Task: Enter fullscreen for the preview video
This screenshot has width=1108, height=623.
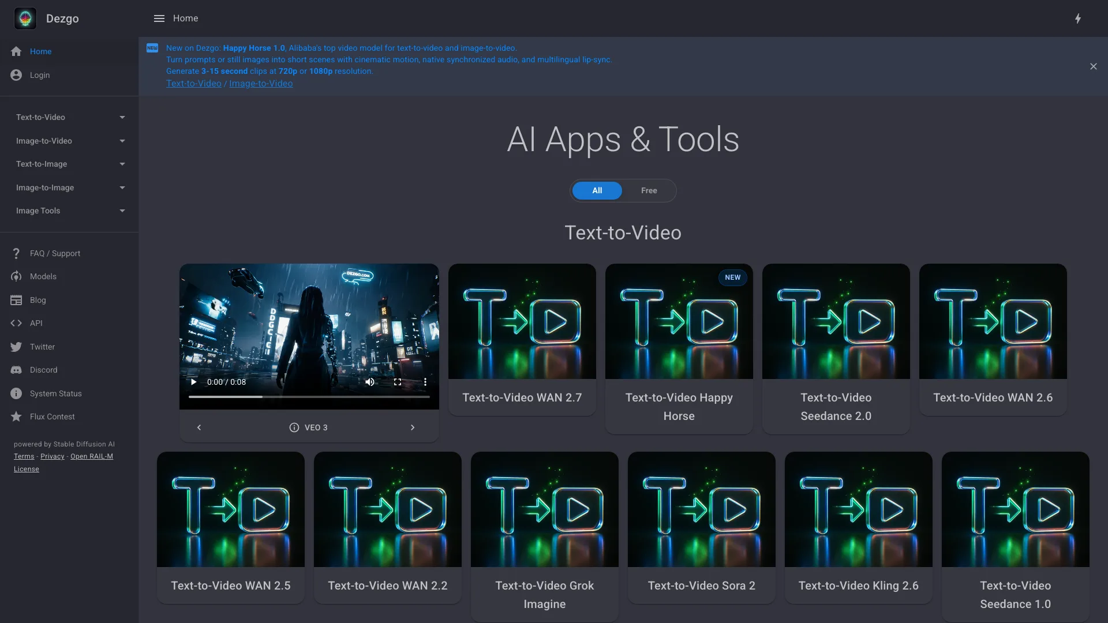Action: click(398, 382)
